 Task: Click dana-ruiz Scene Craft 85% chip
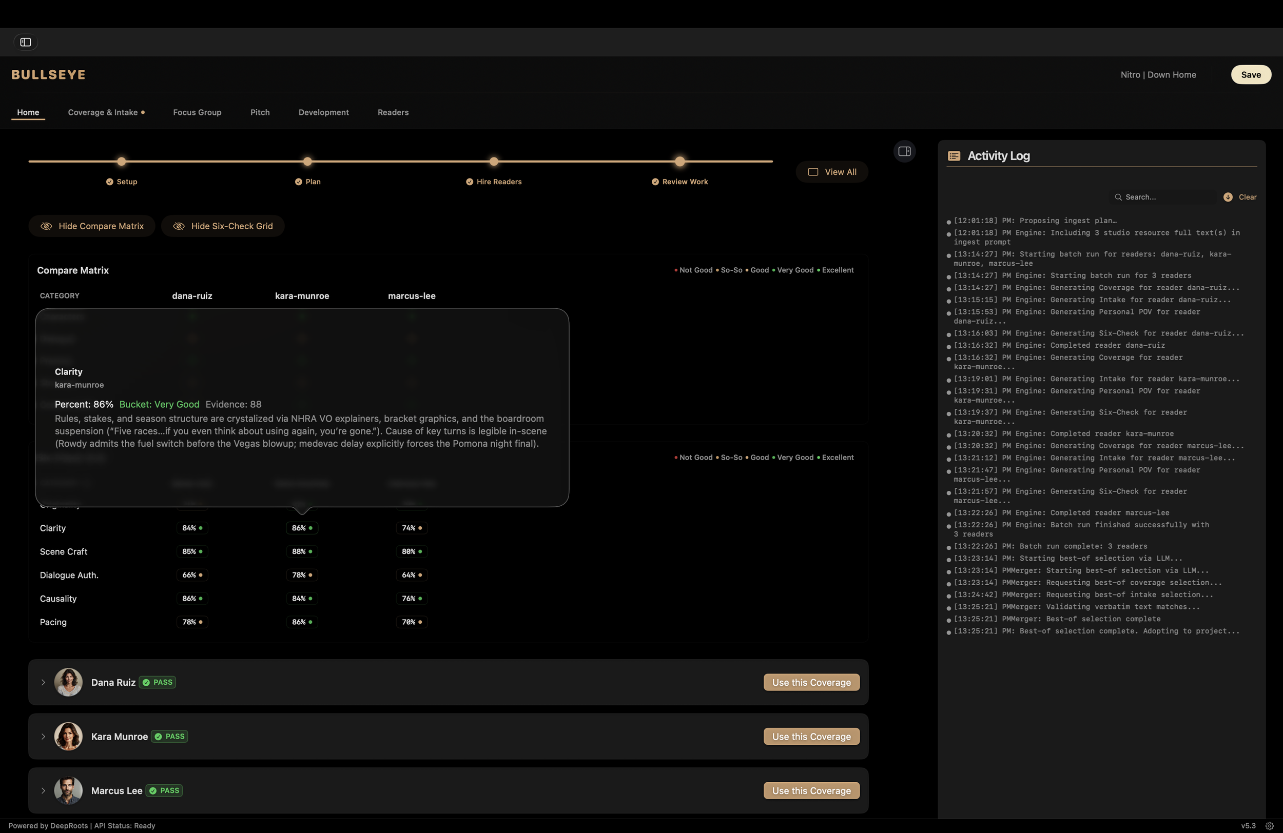pyautogui.click(x=192, y=551)
